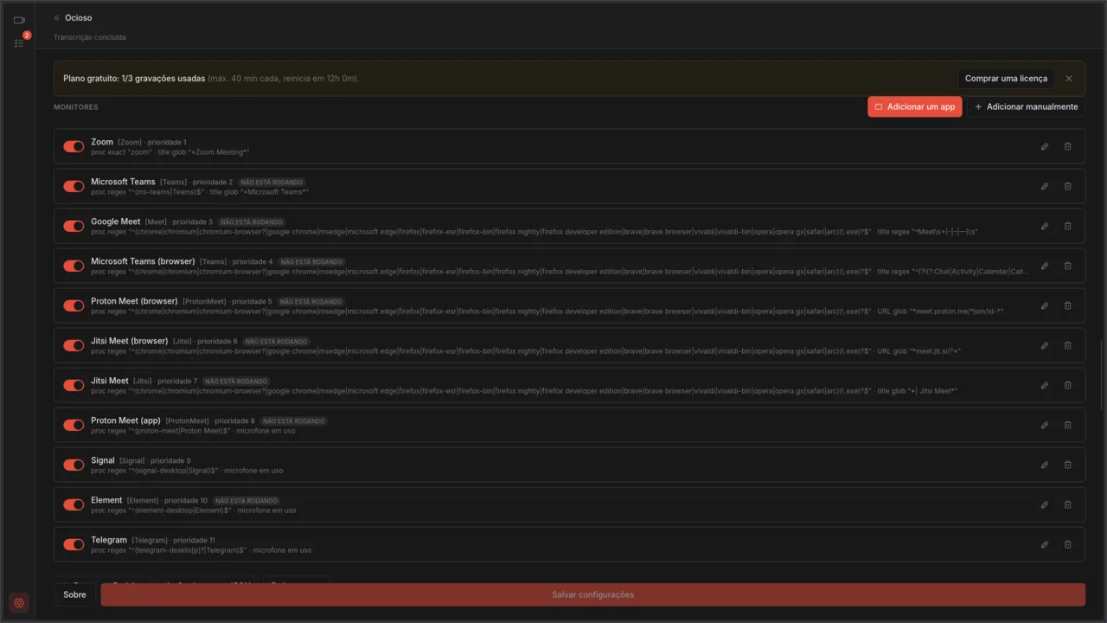1107x623 pixels.
Task: Switch off Microsoft Teams (browser) monitoring
Action: (74, 266)
